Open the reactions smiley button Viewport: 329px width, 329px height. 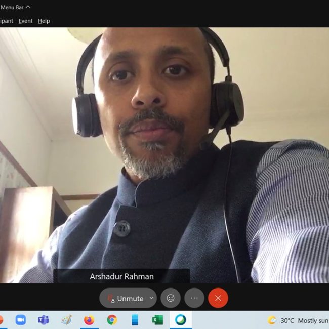coord(171,298)
